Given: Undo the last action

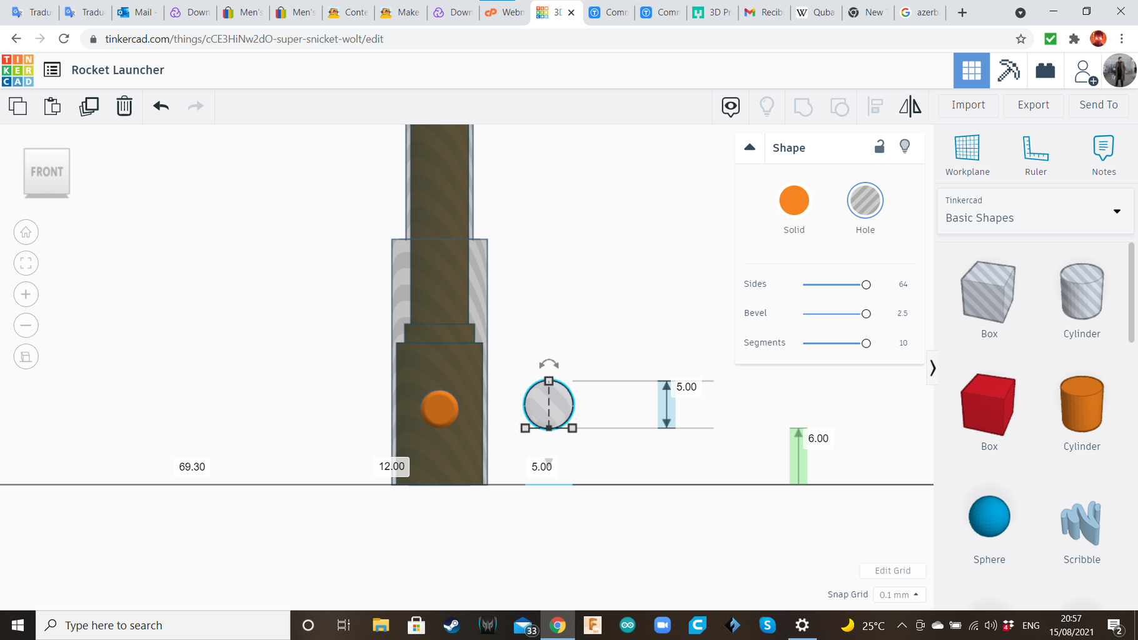Looking at the screenshot, I should (161, 106).
